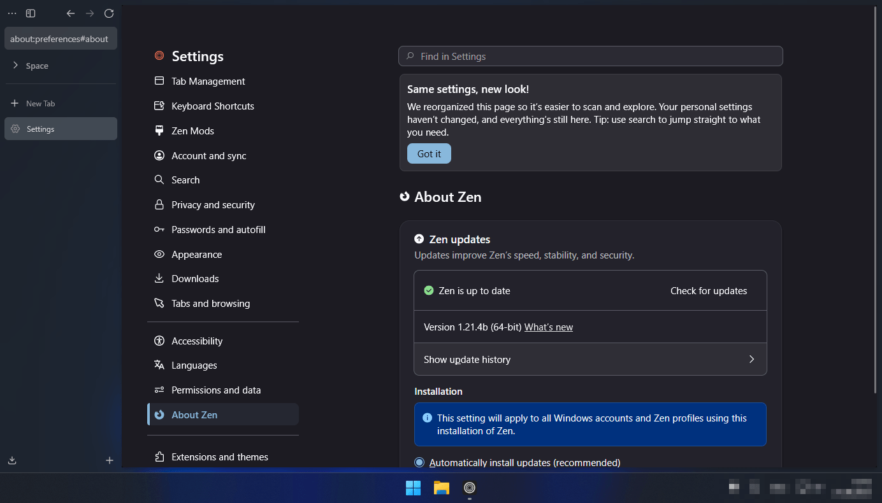Click the Appearance eye icon
This screenshot has width=882, height=503.
pos(159,254)
